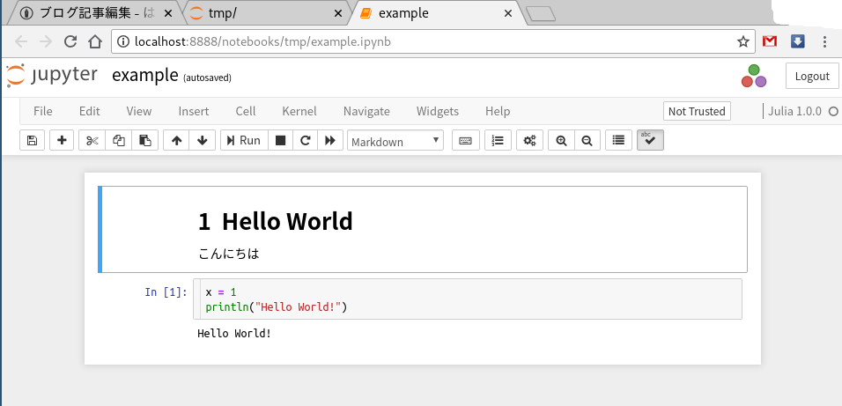Open the Insert menu
The image size is (842, 406).
click(194, 111)
